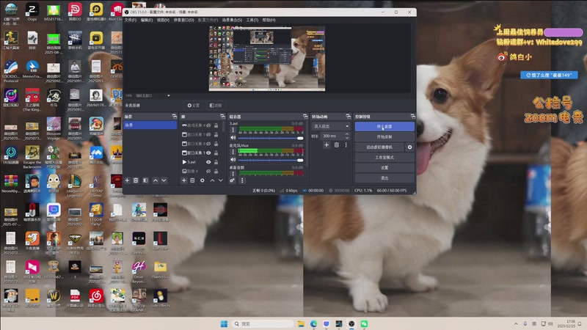Move the scene up in Scenes panel

tap(156, 180)
